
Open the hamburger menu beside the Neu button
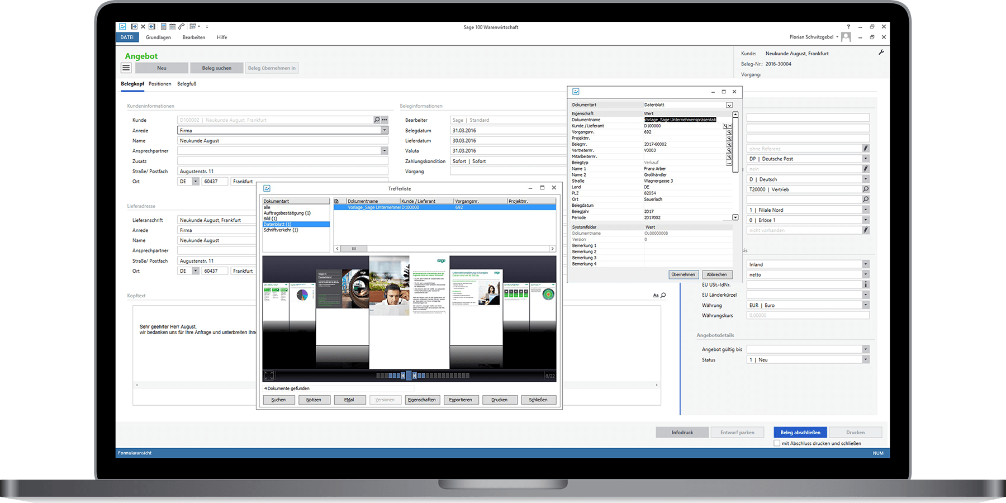[126, 68]
